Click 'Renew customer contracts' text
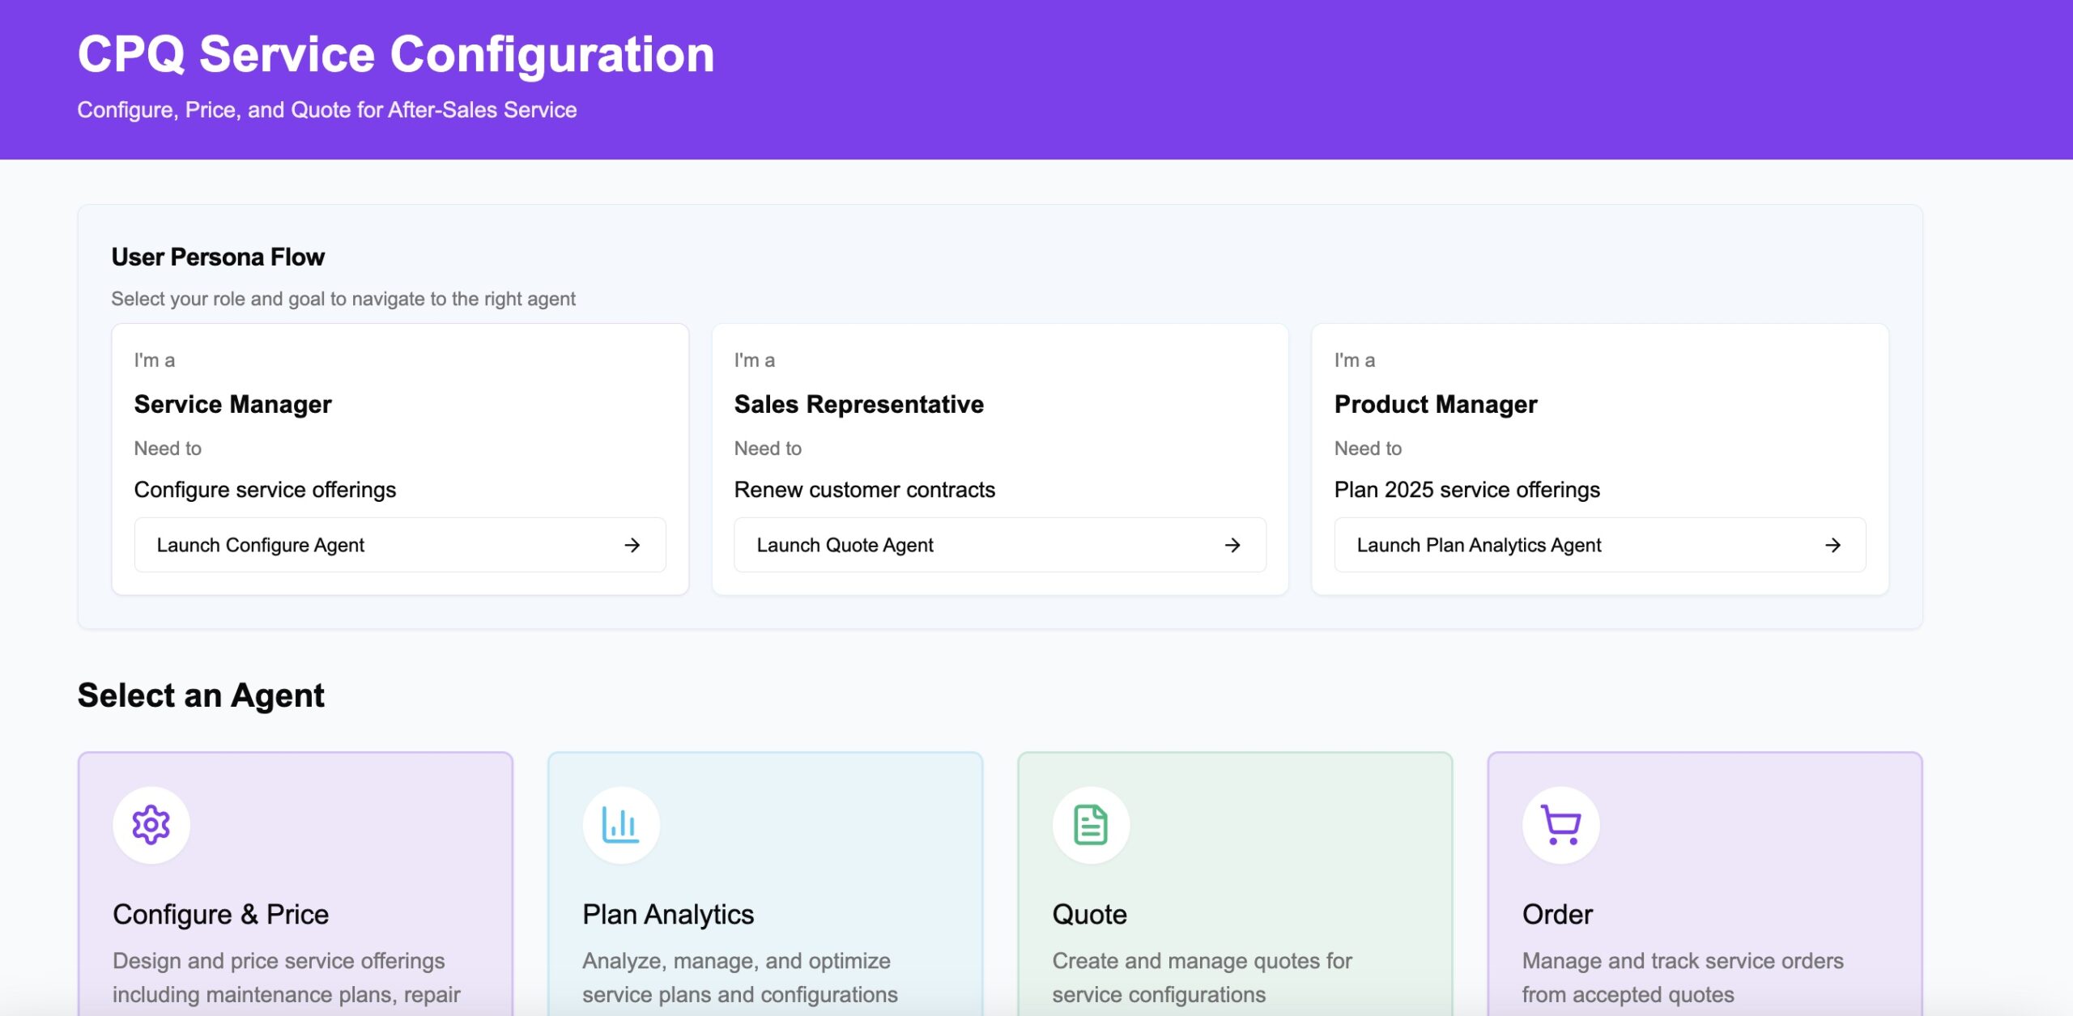The image size is (2073, 1016). (865, 490)
